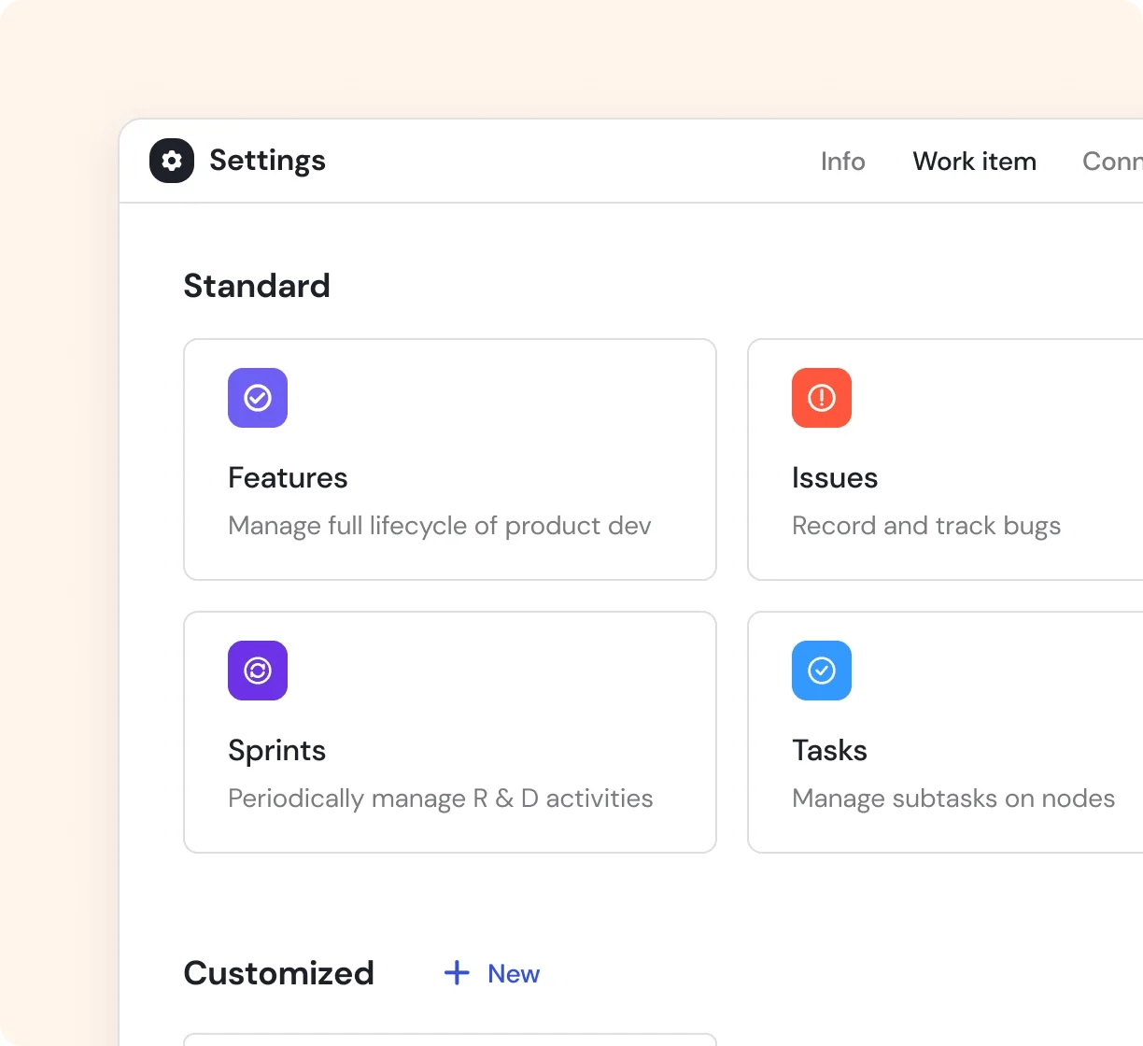Click the red Issues exclamation icon
The image size is (1143, 1046).
click(x=822, y=398)
